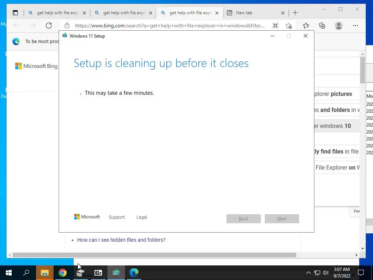
Task: Open the Edge profile avatar
Action: [x=338, y=26]
